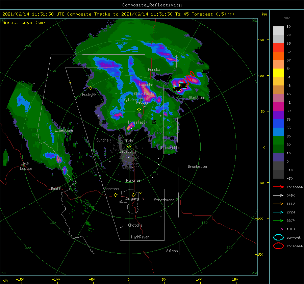Select the orange 111V arrow legend icon
The width and height of the screenshot is (304, 284).
tap(278, 204)
